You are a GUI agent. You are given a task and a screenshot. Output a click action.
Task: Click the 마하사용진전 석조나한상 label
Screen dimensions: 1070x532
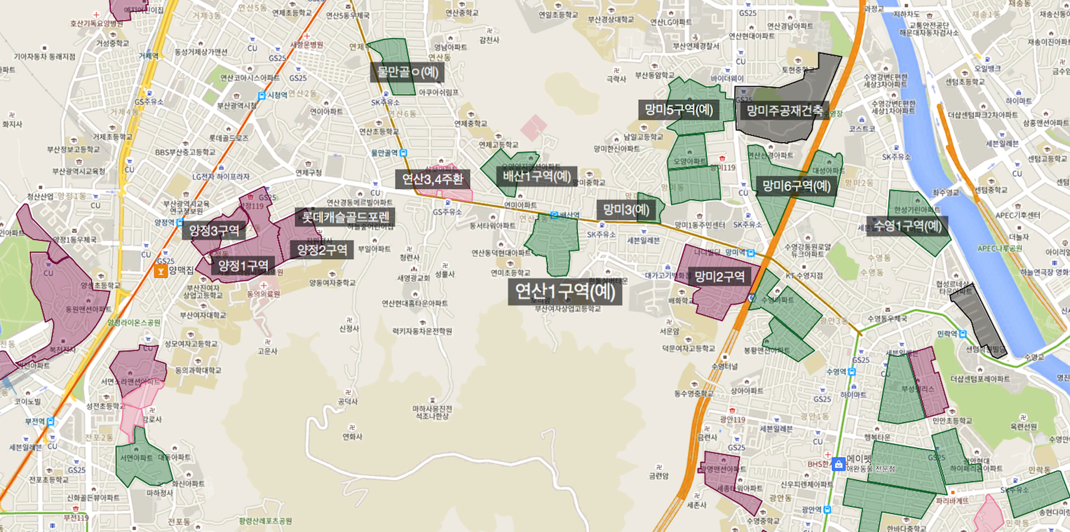[x=432, y=412]
